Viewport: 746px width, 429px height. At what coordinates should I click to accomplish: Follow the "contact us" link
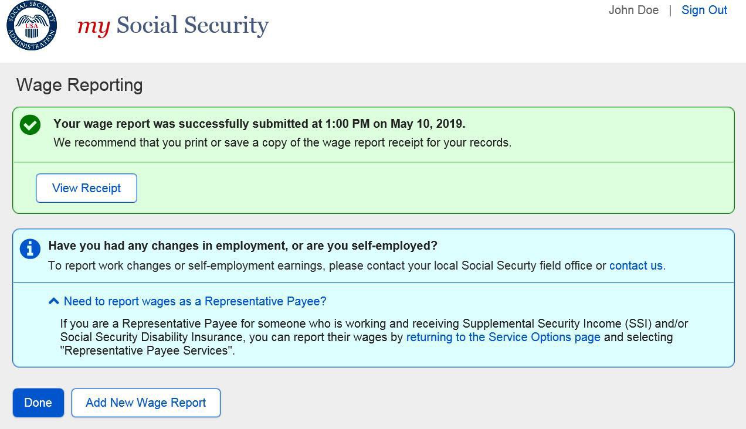click(x=635, y=265)
